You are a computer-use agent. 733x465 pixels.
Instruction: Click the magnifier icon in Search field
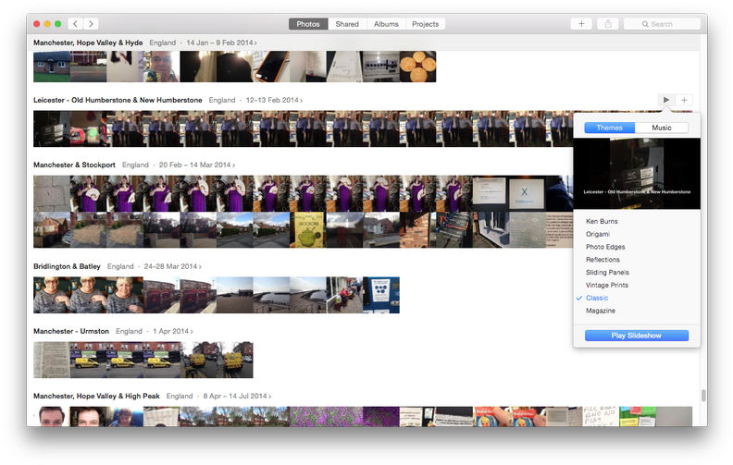coord(645,24)
